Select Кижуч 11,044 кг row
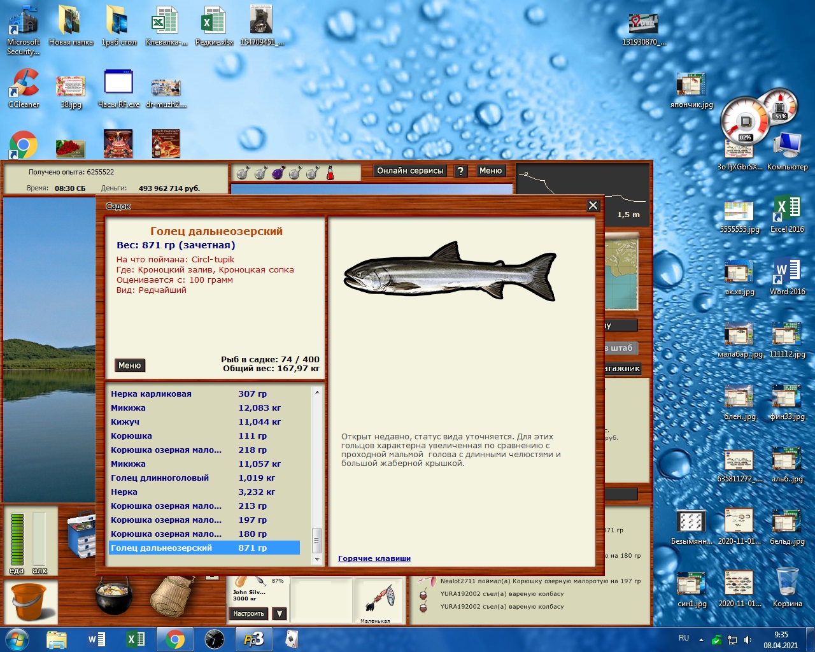Screen dimensions: 815x652 pyautogui.click(x=204, y=422)
